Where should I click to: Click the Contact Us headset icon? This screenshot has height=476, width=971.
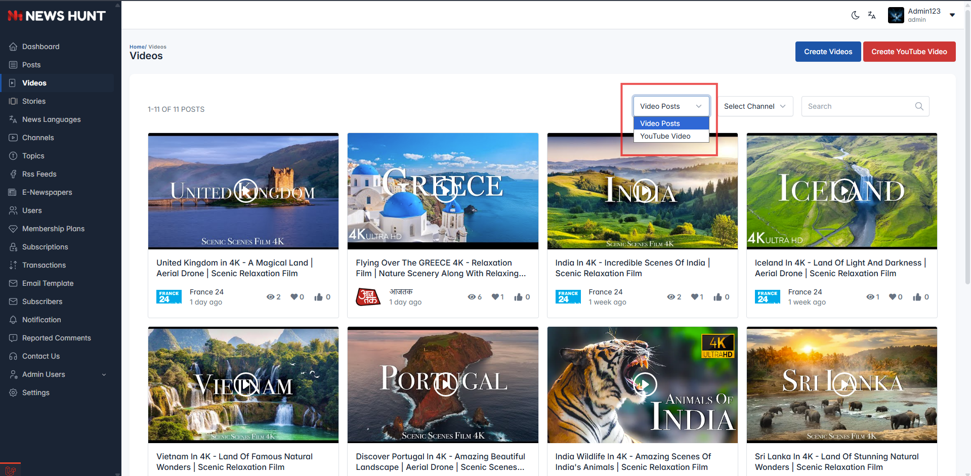point(13,356)
